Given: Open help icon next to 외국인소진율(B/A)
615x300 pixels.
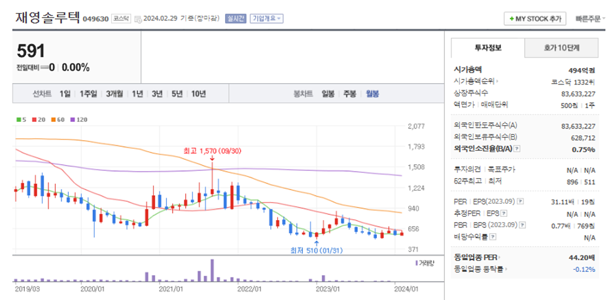Looking at the screenshot, I should [517, 149].
